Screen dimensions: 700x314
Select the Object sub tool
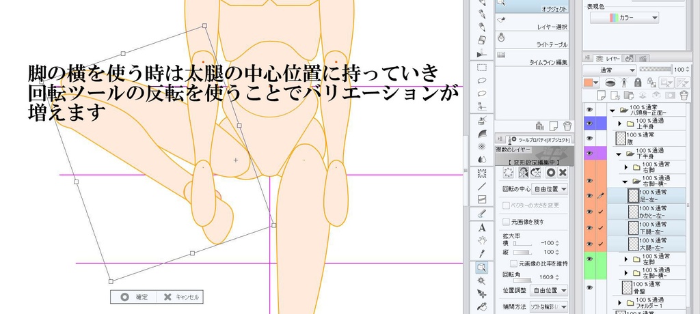pos(531,5)
